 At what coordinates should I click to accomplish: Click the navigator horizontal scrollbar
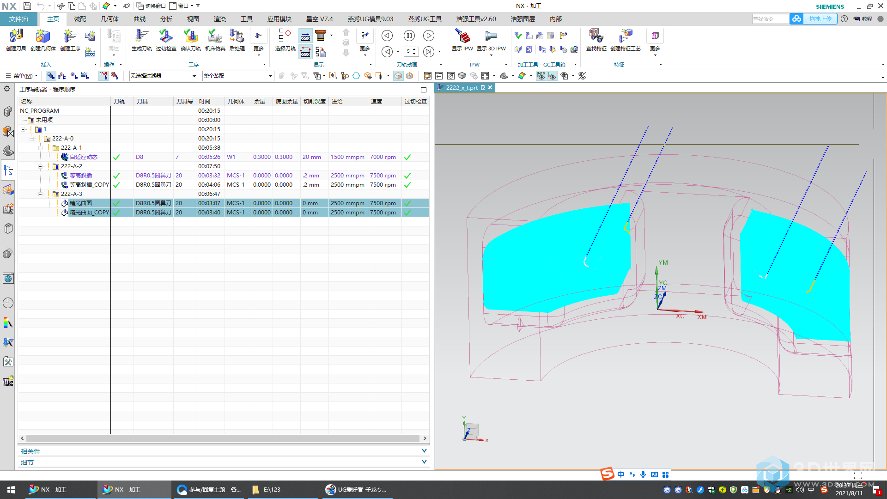point(223,438)
